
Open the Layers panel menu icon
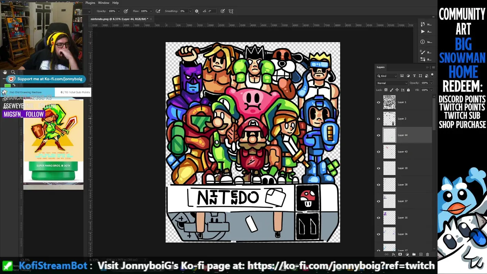click(x=433, y=67)
